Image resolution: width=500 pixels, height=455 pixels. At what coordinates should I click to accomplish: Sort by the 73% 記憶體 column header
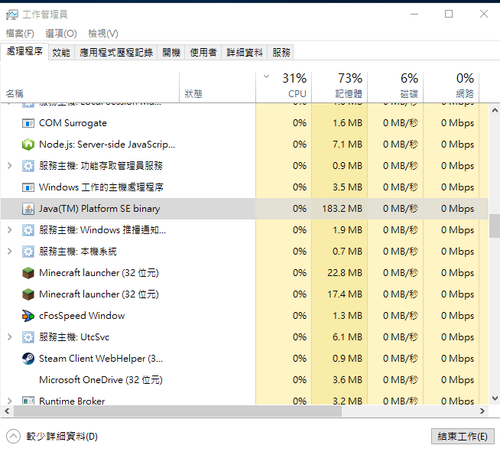[x=339, y=87]
